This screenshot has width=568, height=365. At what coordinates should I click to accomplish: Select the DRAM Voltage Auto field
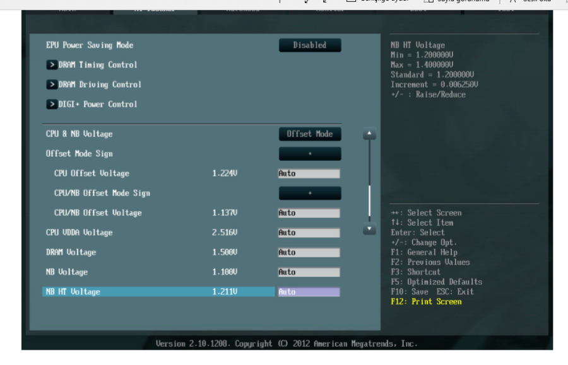(309, 253)
